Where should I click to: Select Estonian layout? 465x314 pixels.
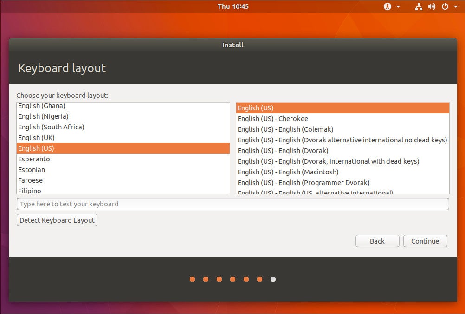[x=123, y=170]
